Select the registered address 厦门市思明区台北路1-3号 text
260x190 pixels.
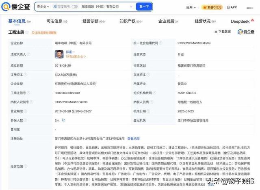pos(89,139)
